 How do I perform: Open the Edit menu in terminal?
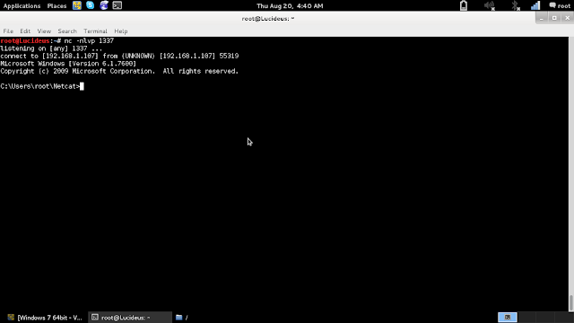coord(25,31)
